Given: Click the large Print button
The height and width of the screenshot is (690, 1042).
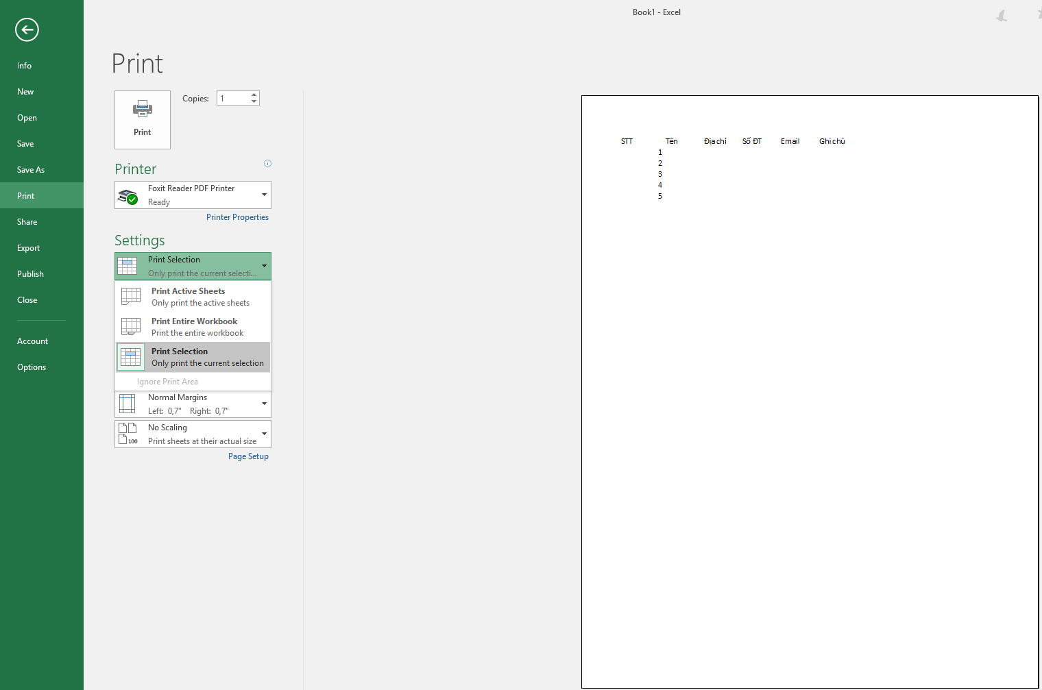Looking at the screenshot, I should point(143,119).
